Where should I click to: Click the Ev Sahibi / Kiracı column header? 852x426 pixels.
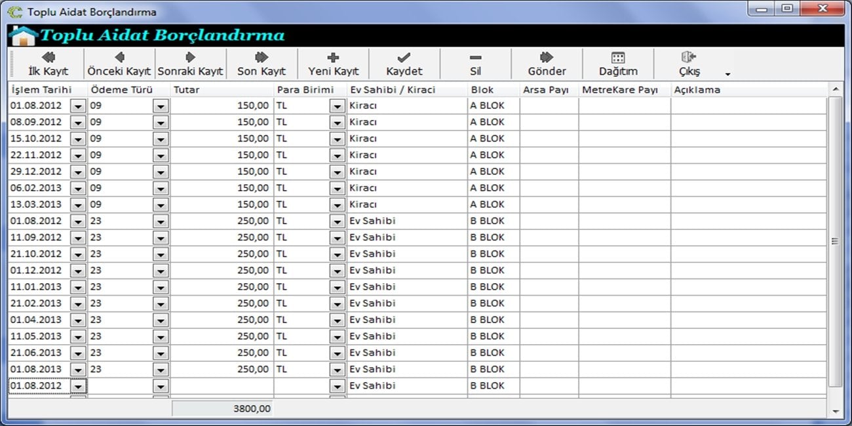406,90
